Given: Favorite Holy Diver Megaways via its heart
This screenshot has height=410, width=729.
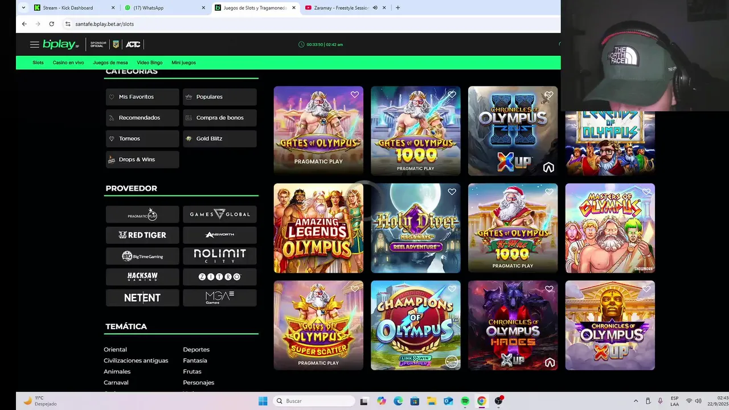Looking at the screenshot, I should coord(452,192).
